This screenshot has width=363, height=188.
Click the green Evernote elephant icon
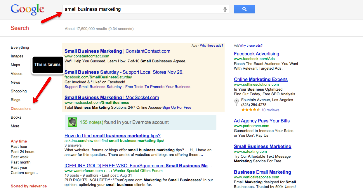click(72, 122)
